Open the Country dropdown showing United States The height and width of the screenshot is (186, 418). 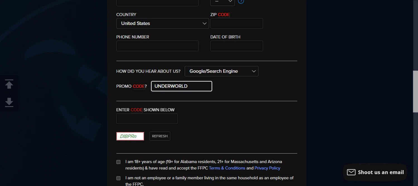[x=163, y=23]
